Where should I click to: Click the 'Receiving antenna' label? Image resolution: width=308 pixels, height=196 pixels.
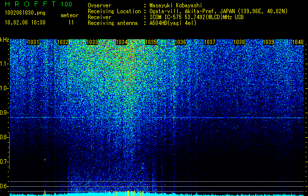click(x=113, y=23)
